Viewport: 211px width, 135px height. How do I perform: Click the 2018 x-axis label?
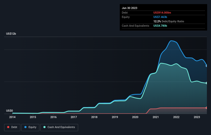click(x=94, y=117)
